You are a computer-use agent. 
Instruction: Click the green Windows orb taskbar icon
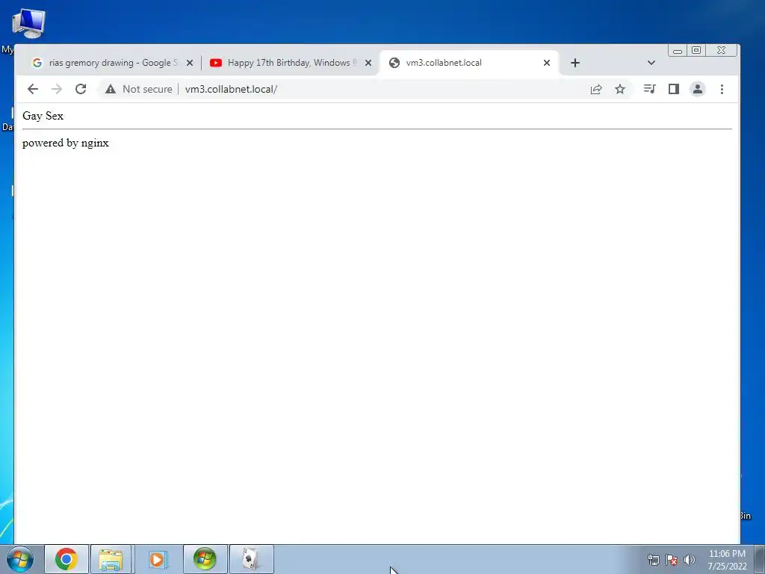205,559
